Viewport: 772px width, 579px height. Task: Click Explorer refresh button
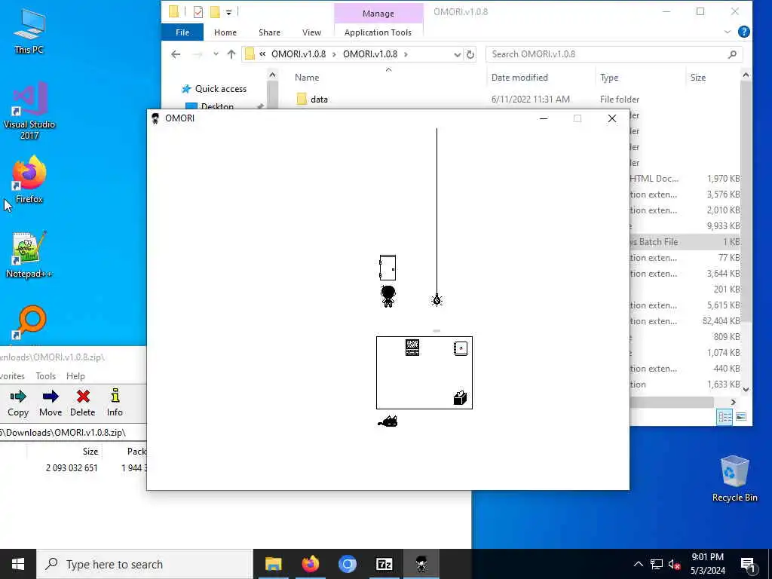pos(470,54)
